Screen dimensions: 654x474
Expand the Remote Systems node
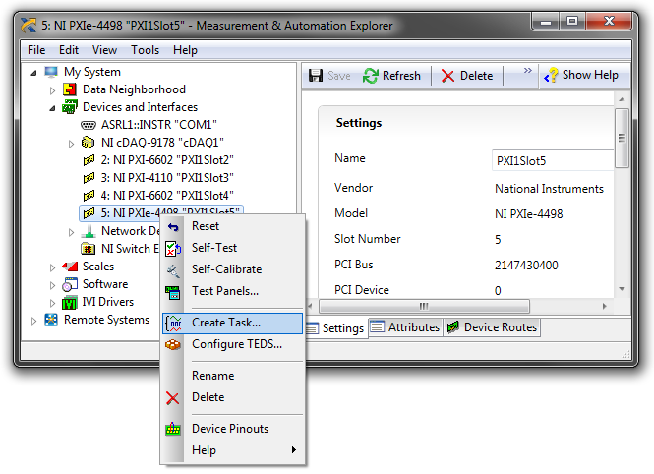(x=33, y=321)
